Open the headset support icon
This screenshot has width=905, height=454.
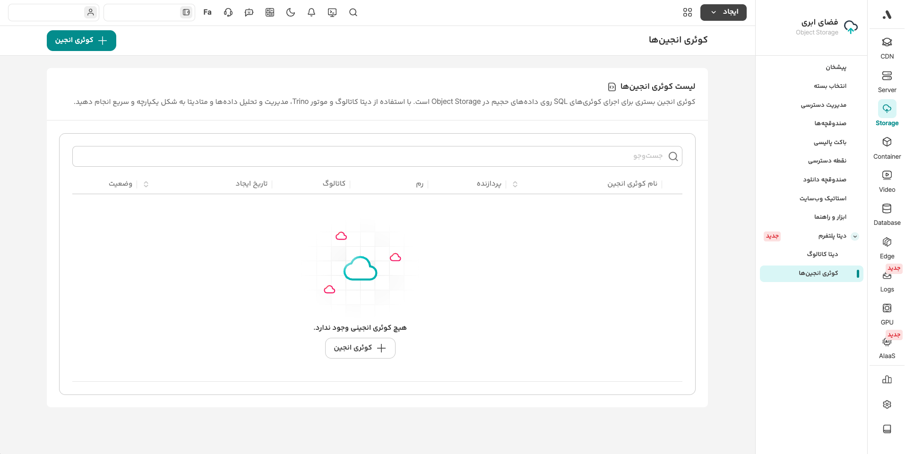pyautogui.click(x=228, y=13)
